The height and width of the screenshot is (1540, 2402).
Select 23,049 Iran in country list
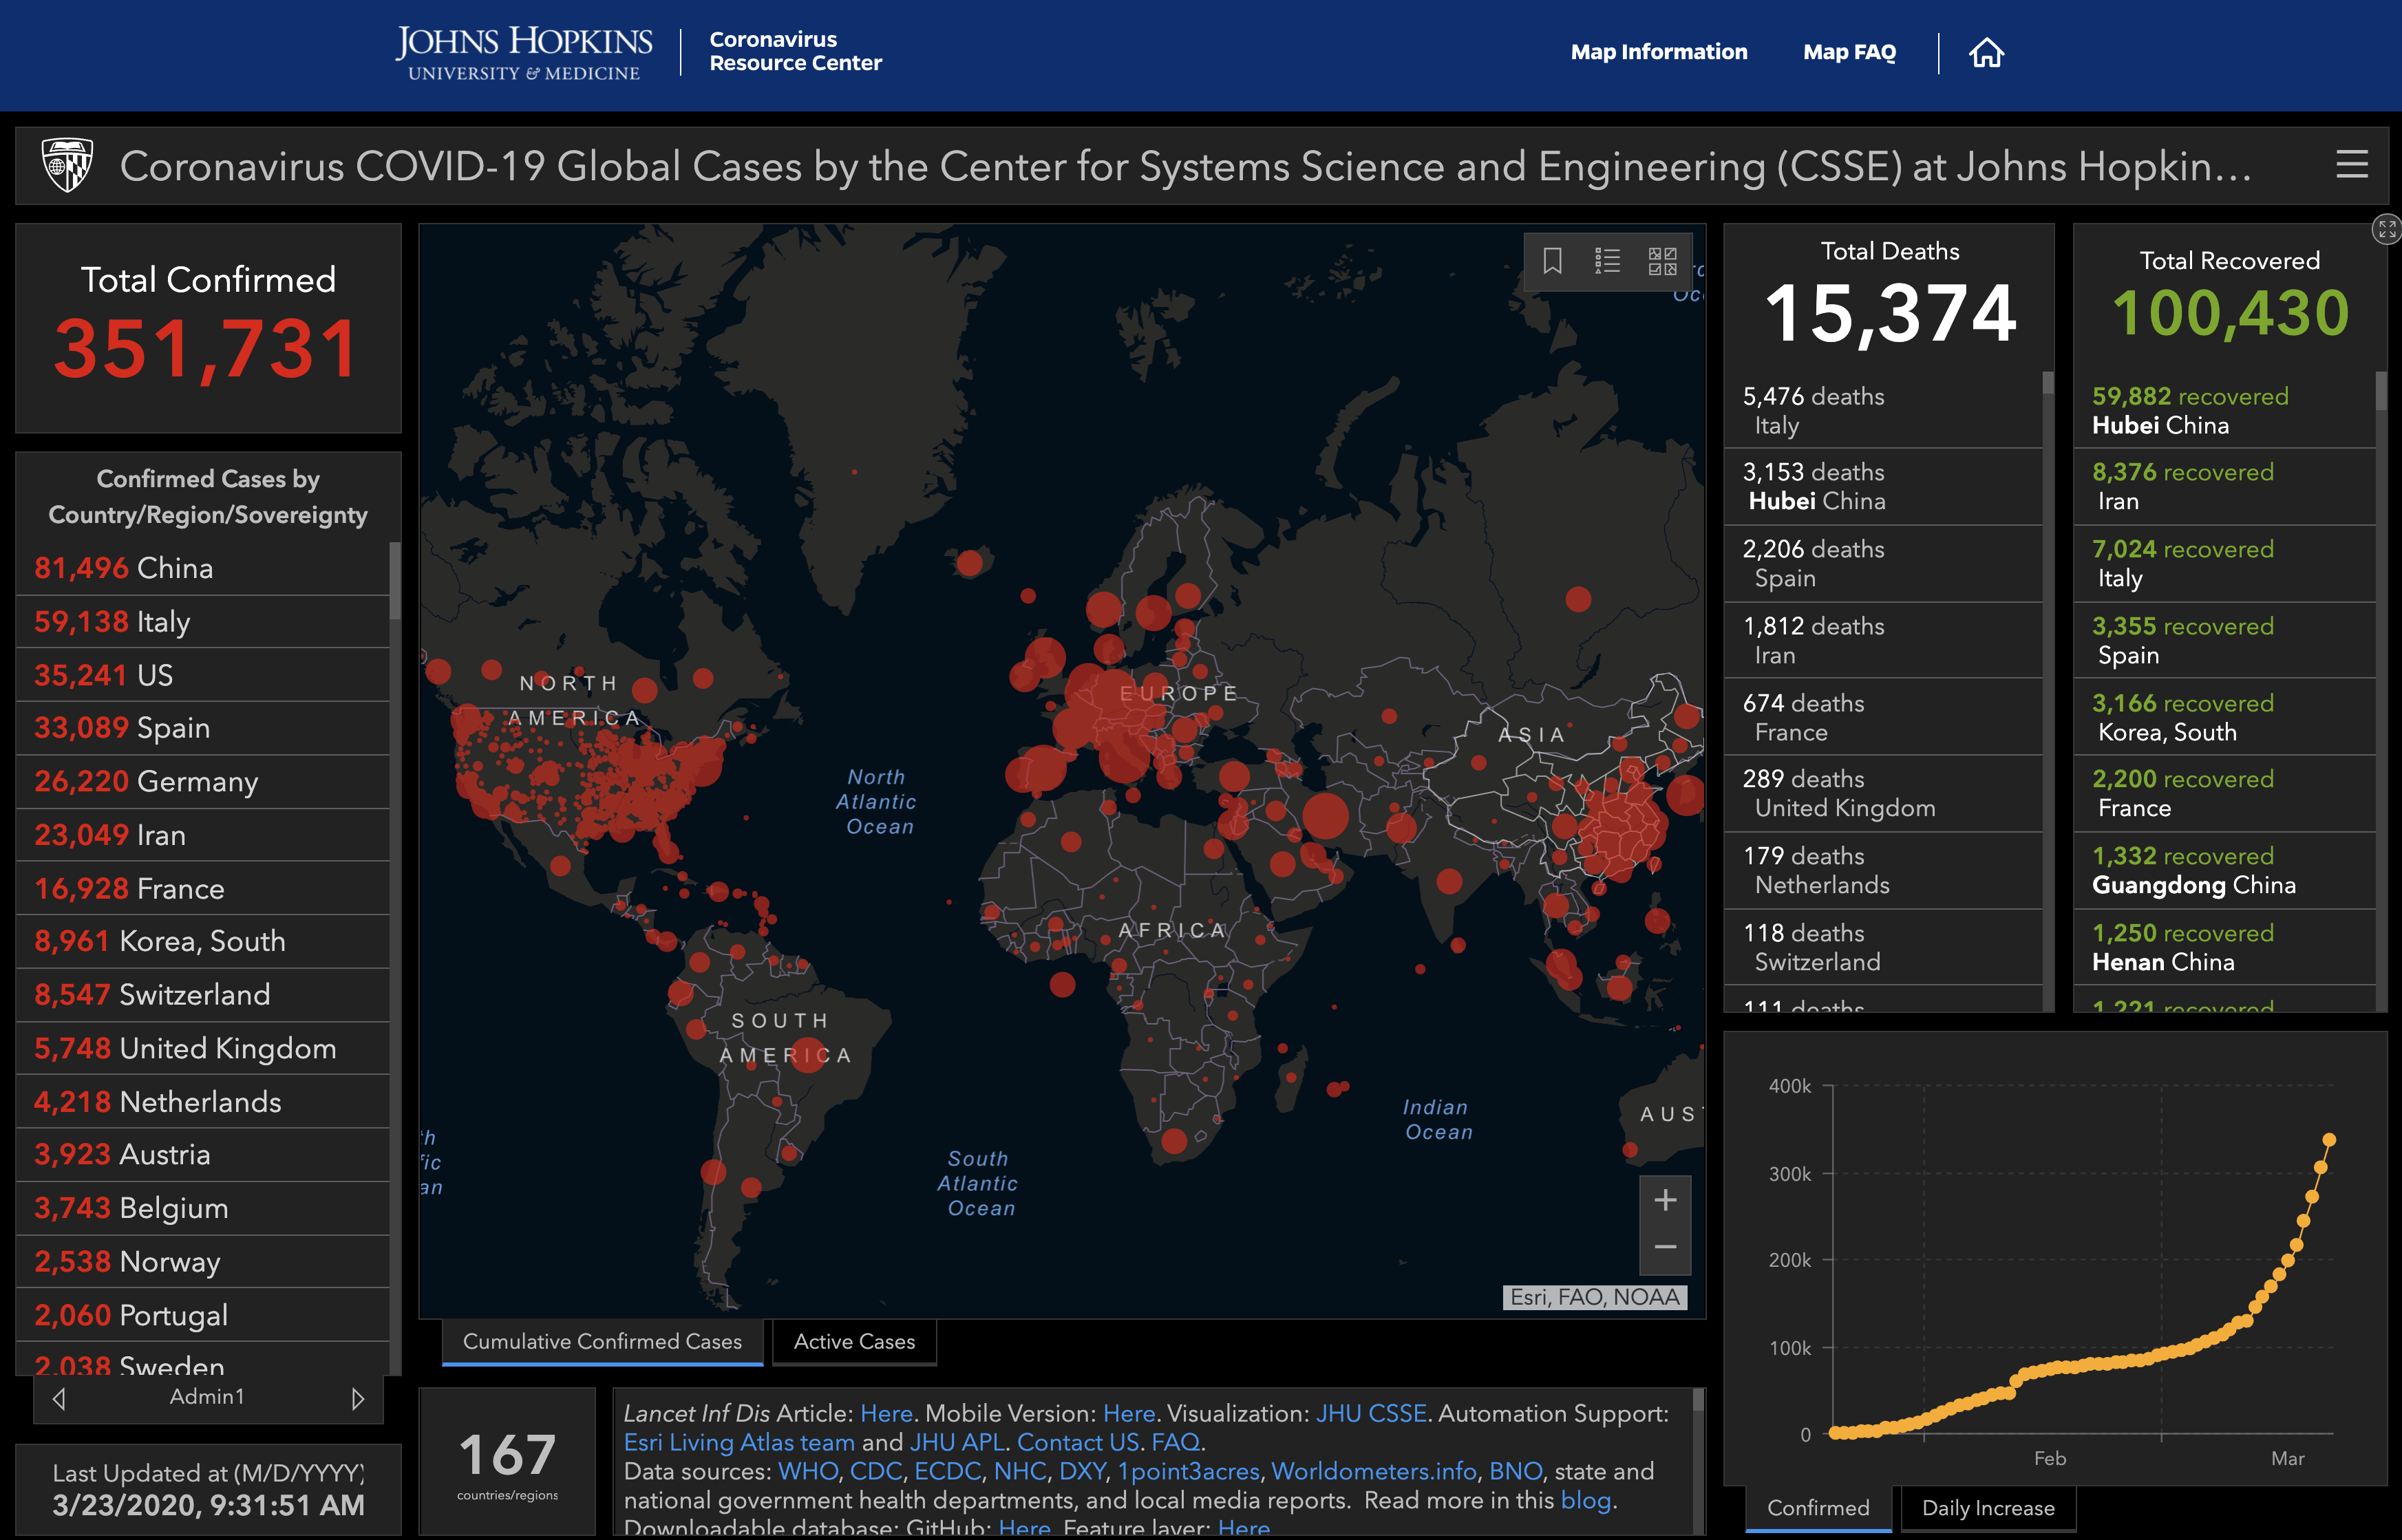tap(202, 835)
